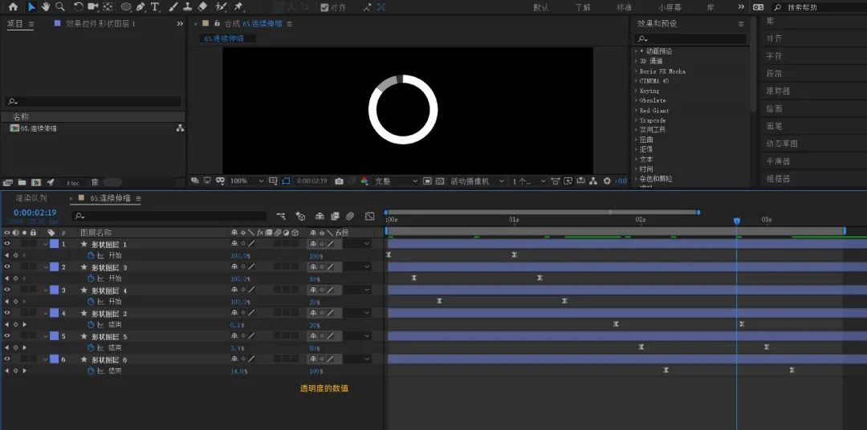The image size is (867, 430).
Task: Select the 默认 workspace
Action: (x=541, y=7)
